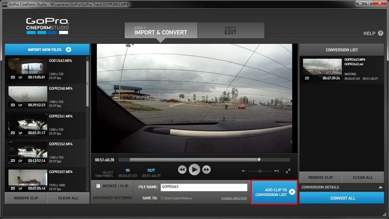Click the plus icon on Import New Files
Image resolution: width=389 pixels, height=219 pixels.
click(x=68, y=50)
